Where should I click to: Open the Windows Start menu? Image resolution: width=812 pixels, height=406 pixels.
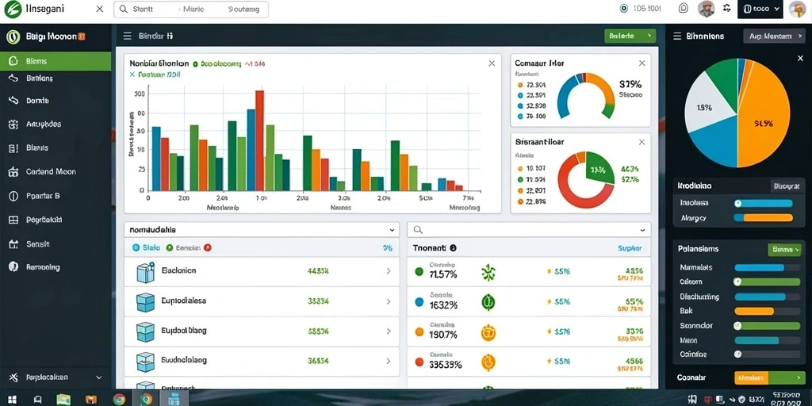[x=11, y=400]
